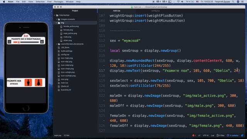
Task: Open build.settings from project tree
Action: click(66, 51)
